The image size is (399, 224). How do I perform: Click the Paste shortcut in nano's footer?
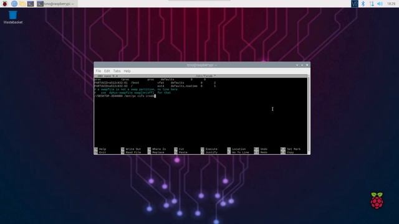pos(181,152)
